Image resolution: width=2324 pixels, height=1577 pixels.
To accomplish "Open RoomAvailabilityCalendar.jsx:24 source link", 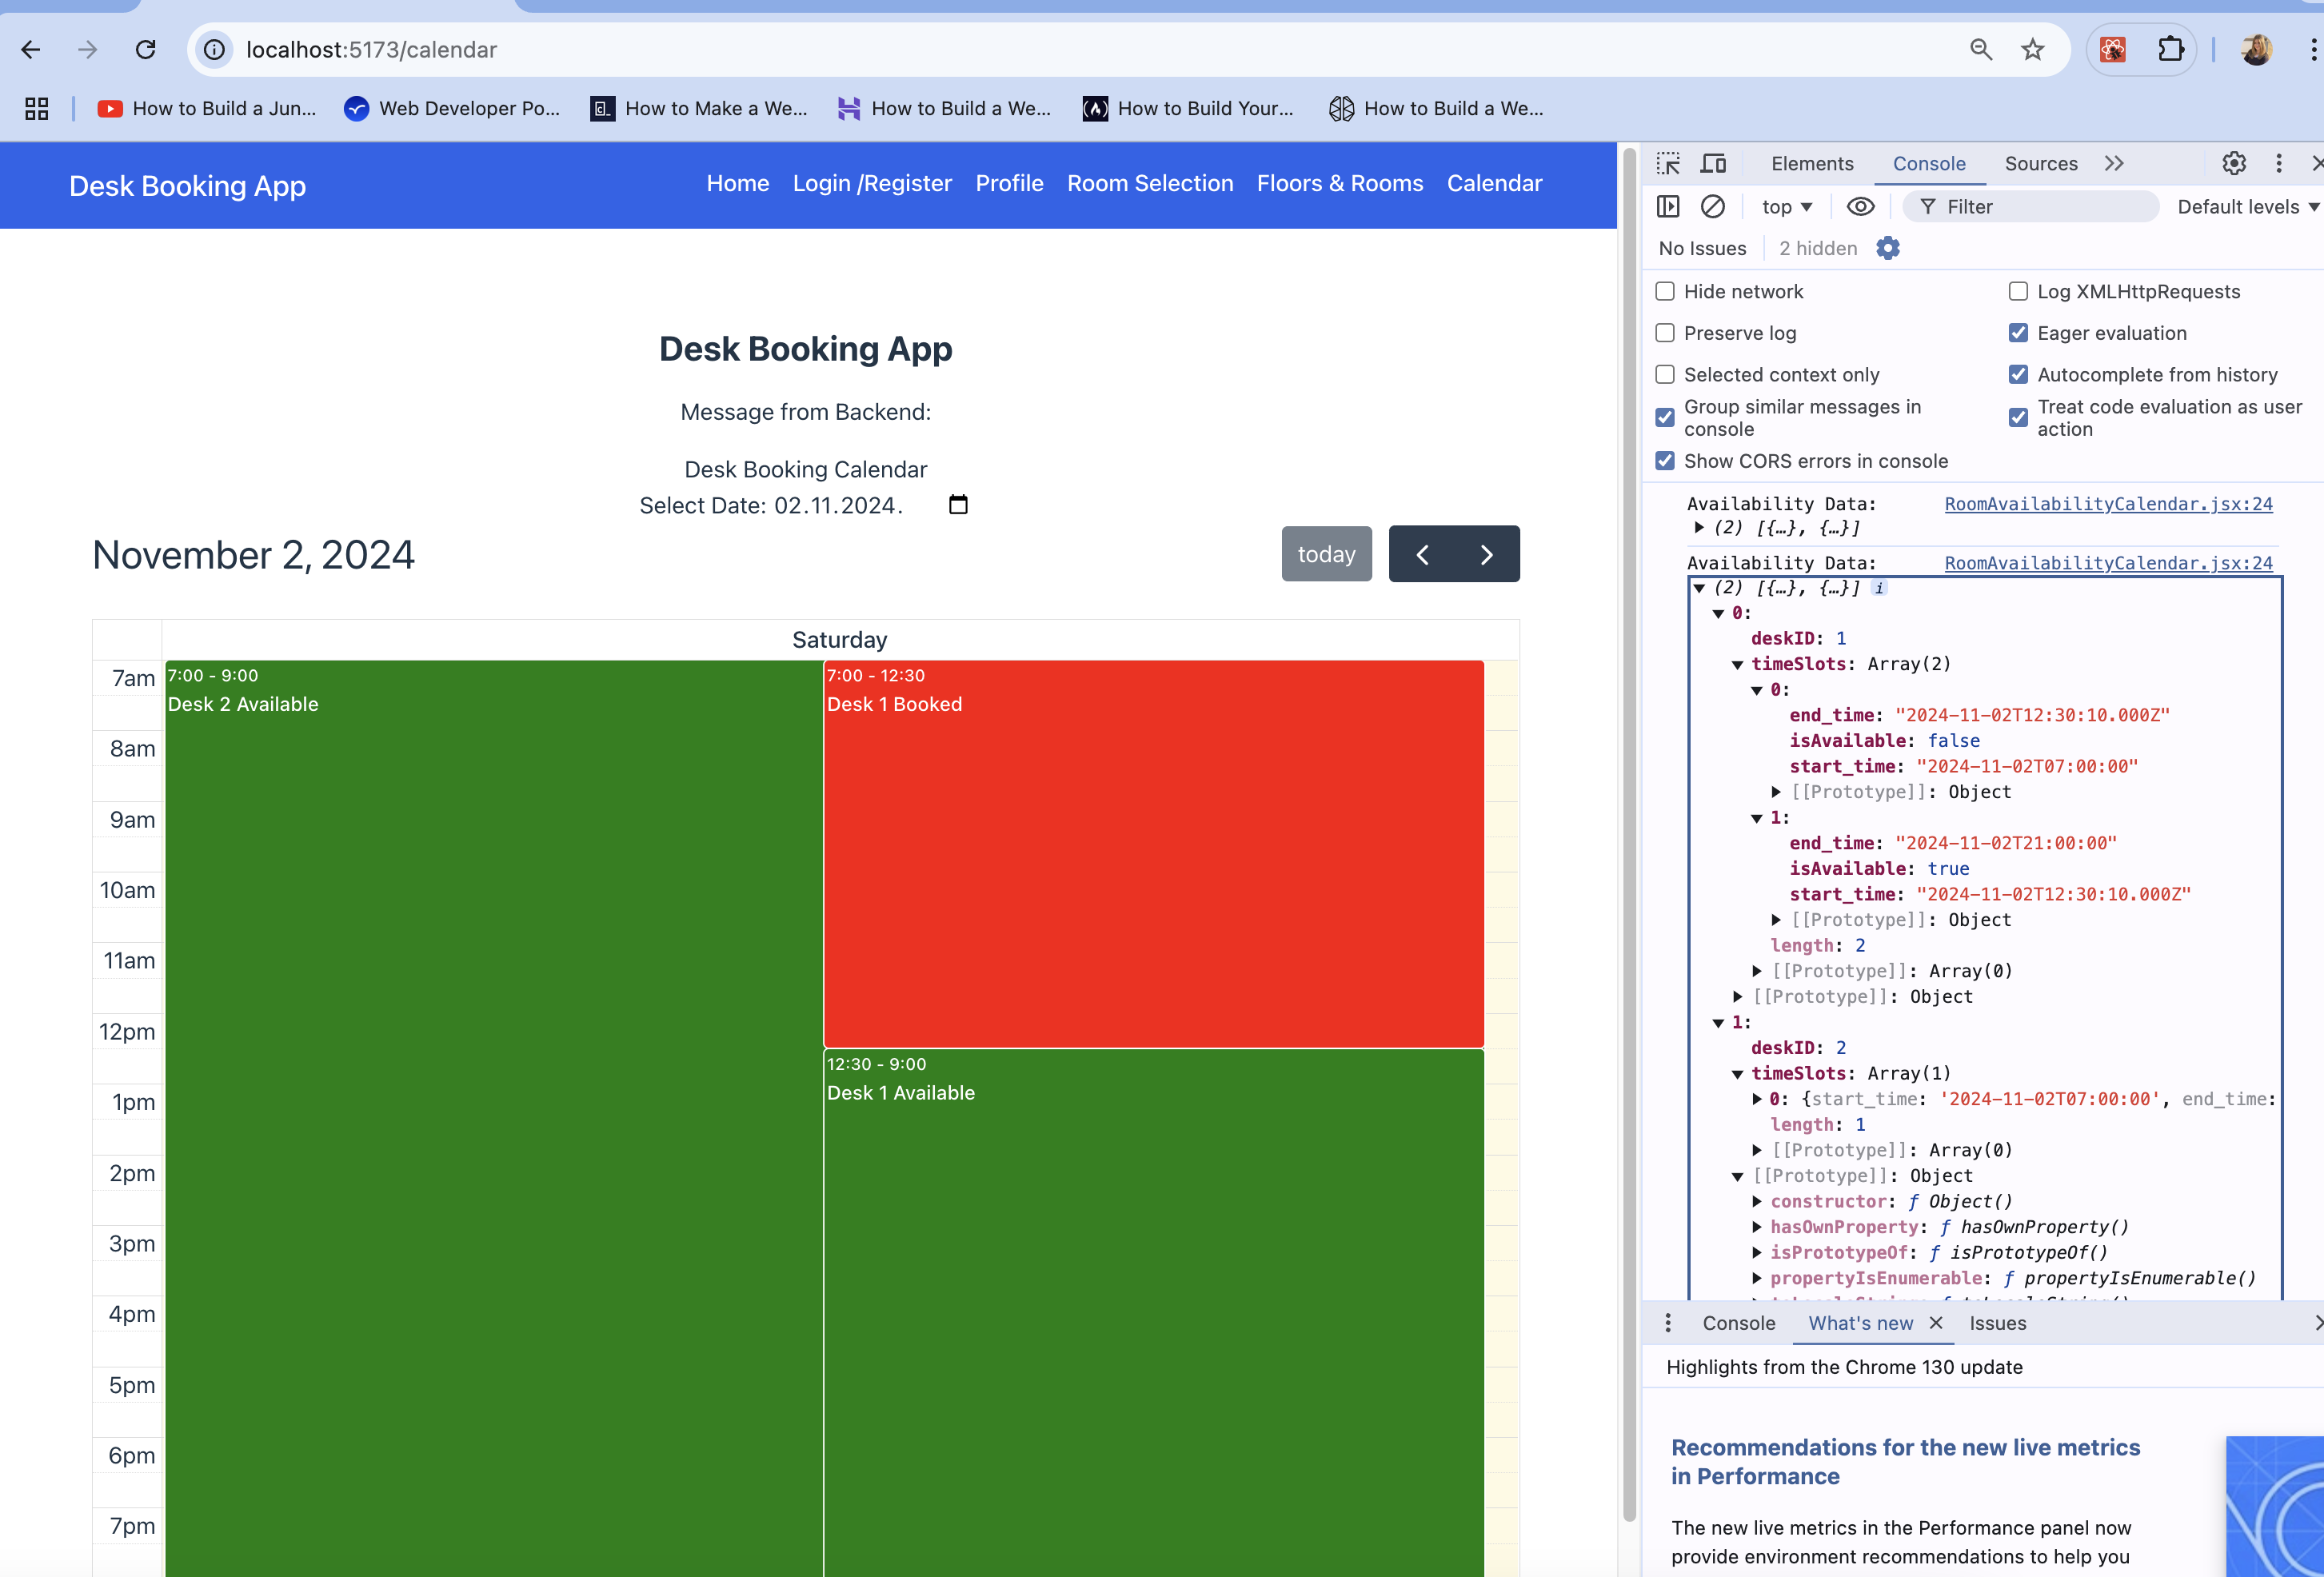I will point(2108,504).
